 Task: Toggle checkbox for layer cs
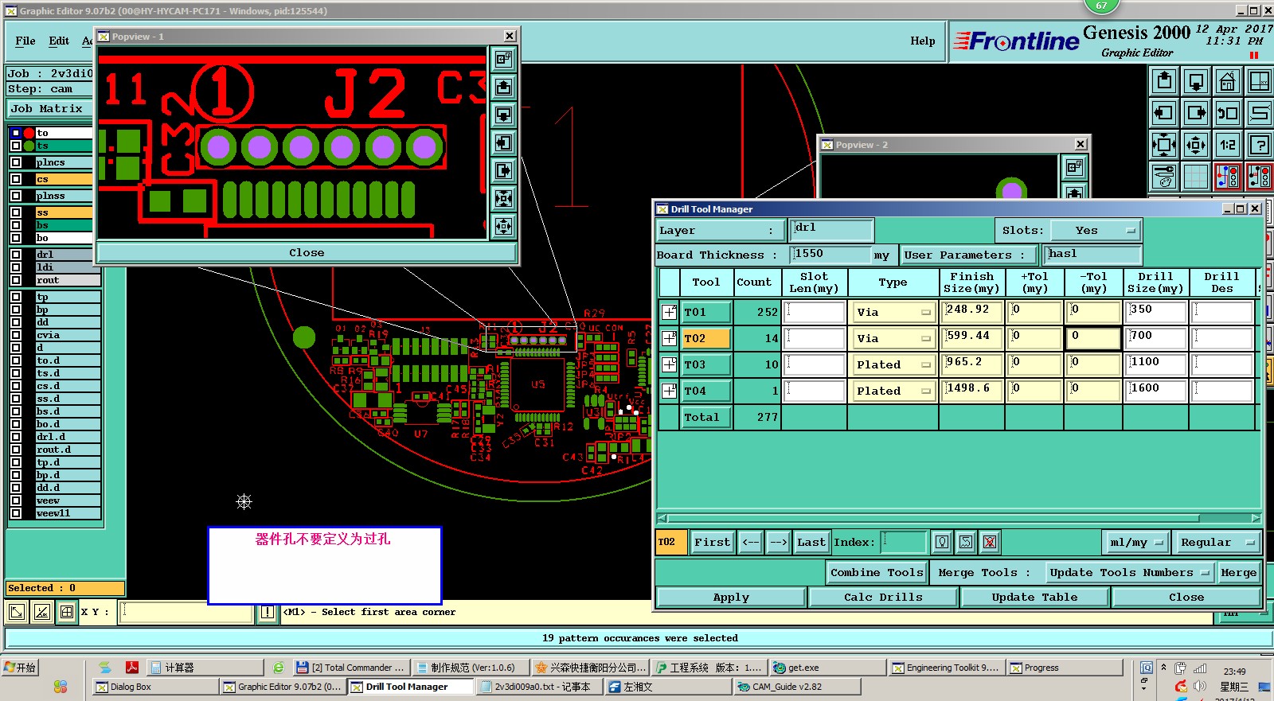16,179
